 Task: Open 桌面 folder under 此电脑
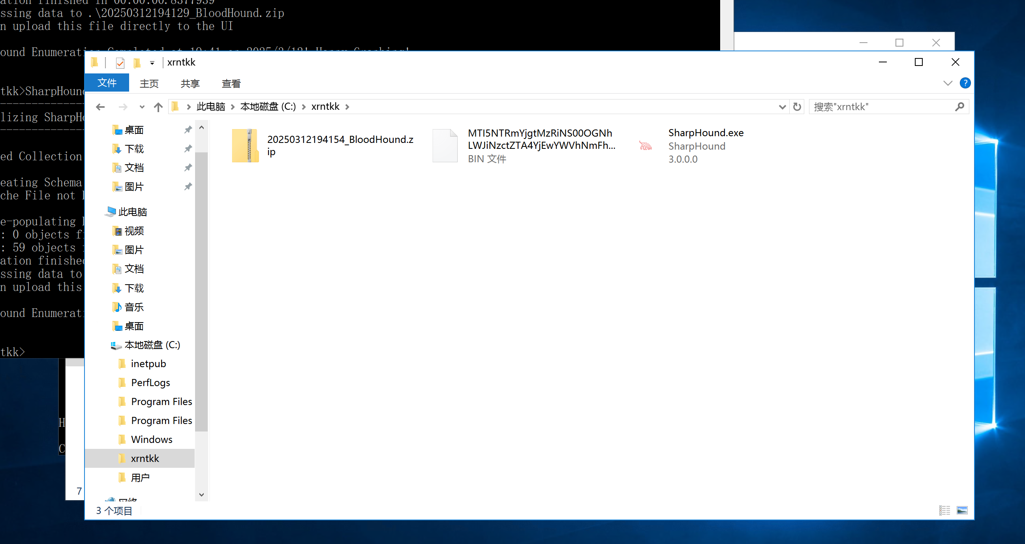click(134, 326)
